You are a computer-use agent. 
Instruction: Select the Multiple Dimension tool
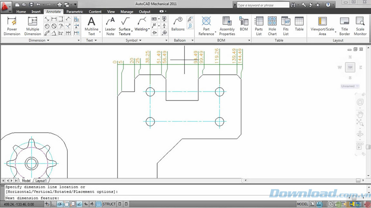point(33,26)
